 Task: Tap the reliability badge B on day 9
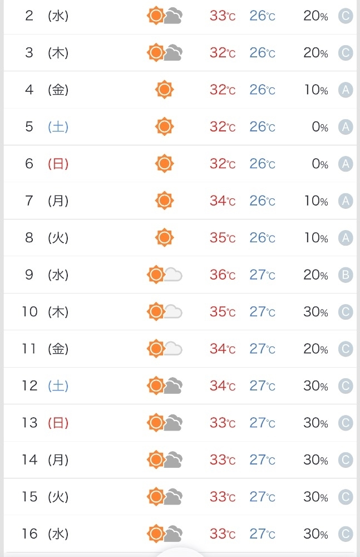346,275
